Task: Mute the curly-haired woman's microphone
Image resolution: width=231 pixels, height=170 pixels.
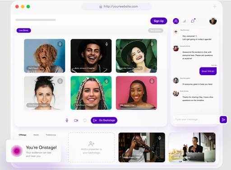Action: (x=60, y=44)
